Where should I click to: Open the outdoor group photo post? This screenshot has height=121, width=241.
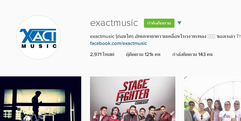(213, 99)
